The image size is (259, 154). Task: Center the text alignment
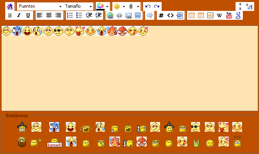click(x=49, y=15)
